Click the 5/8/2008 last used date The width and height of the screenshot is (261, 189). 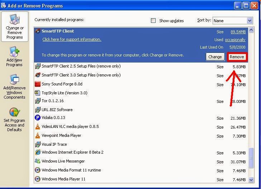tap(237, 47)
